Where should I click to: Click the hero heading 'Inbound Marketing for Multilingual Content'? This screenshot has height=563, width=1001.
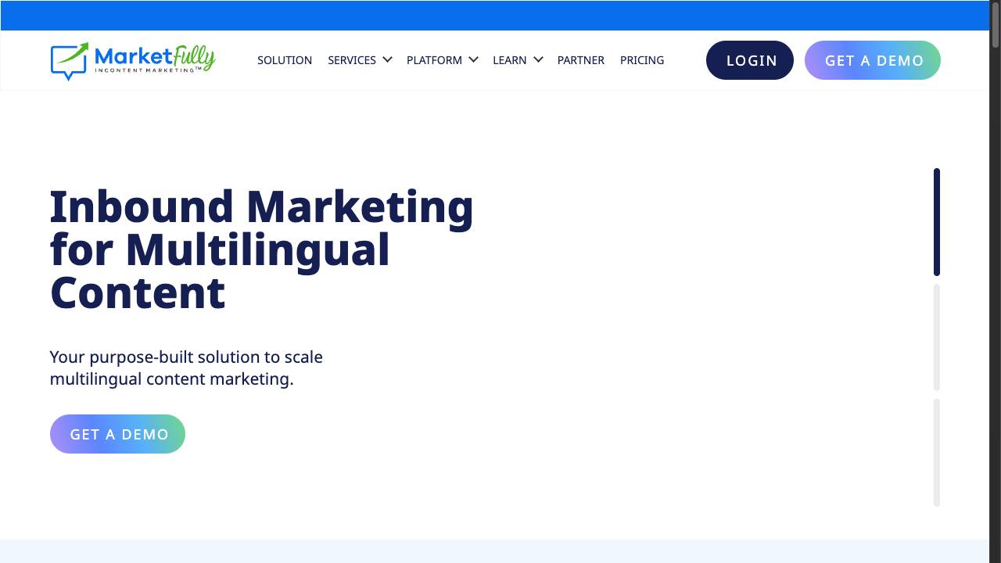tap(262, 249)
